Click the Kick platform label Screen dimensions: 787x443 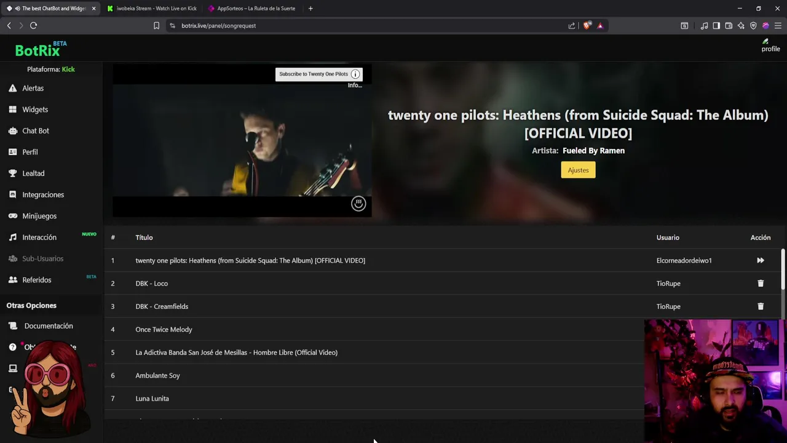point(68,70)
